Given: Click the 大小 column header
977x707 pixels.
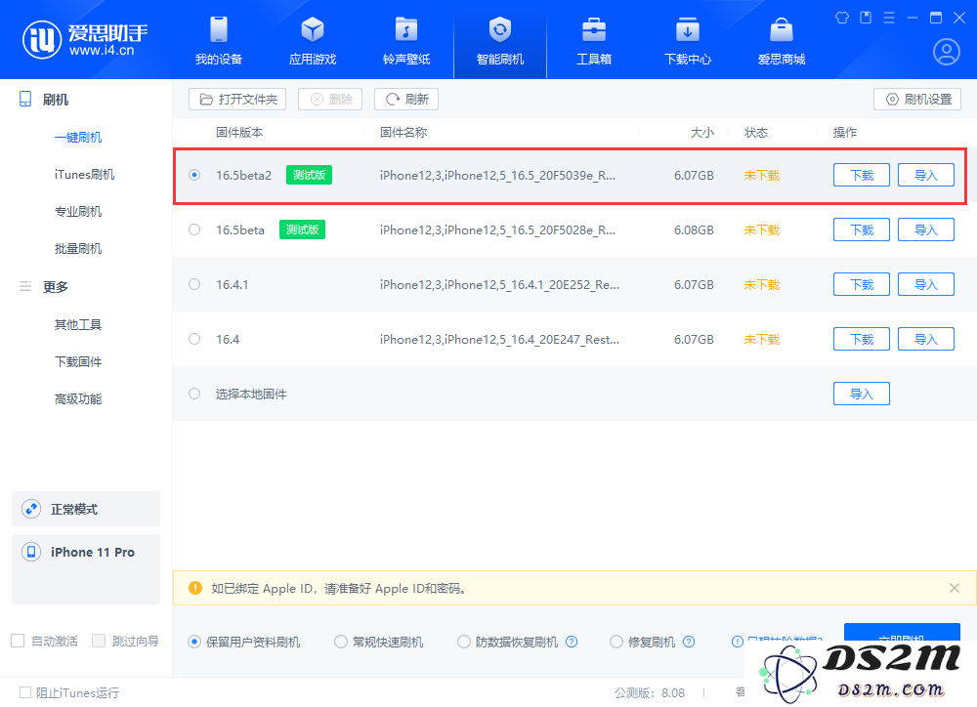Looking at the screenshot, I should 702,132.
